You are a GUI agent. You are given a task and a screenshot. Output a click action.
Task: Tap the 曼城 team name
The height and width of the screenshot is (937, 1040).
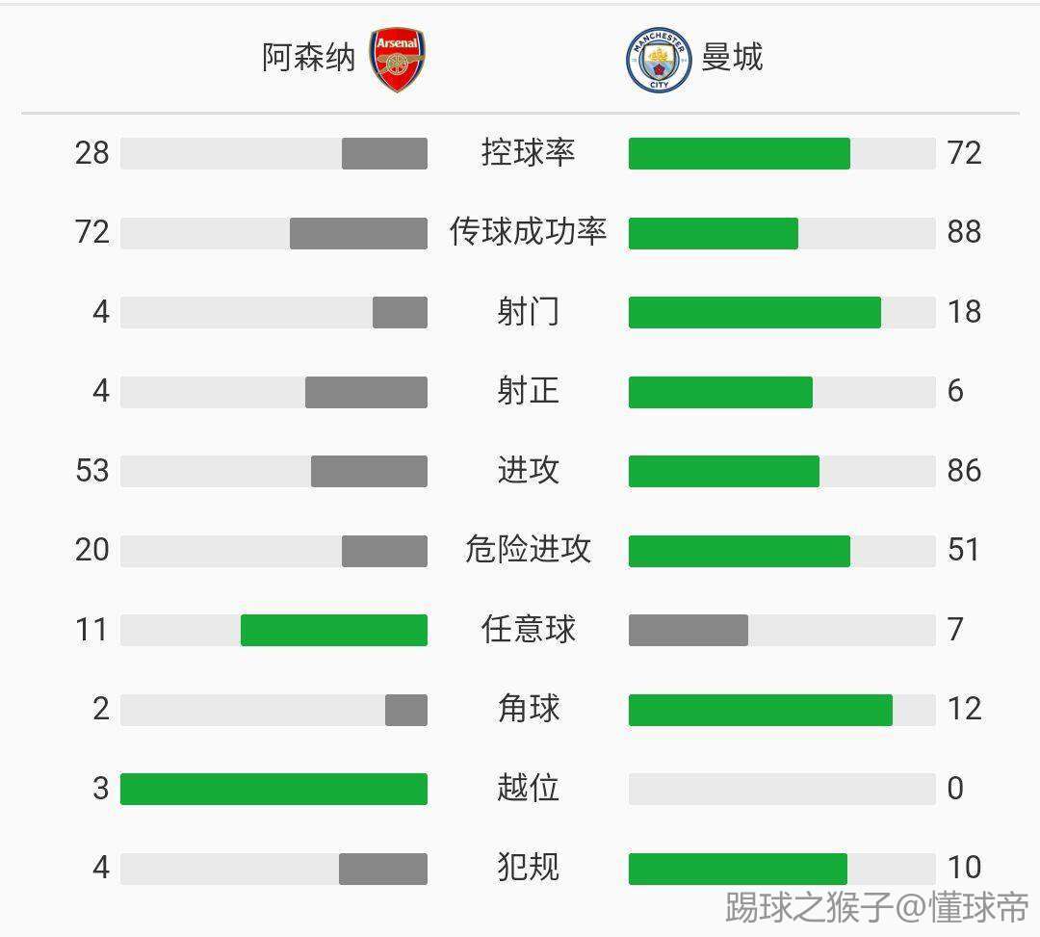click(732, 58)
